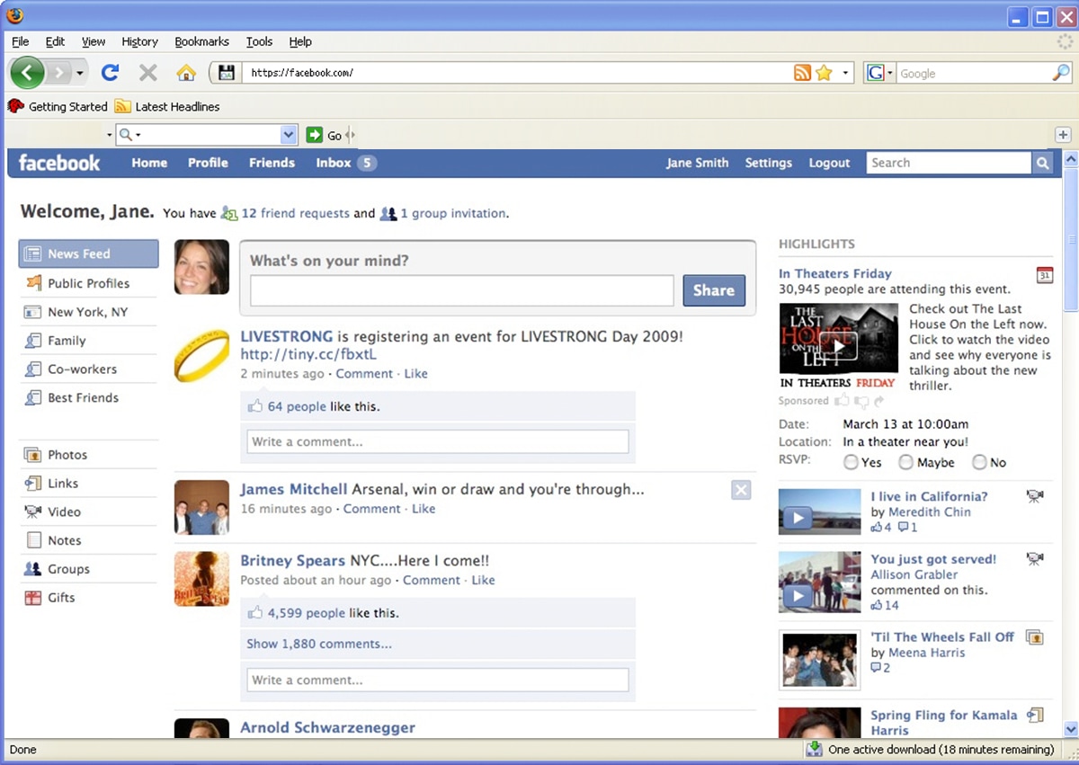1079x765 pixels.
Task: Play The Last House on the Left video
Action: [x=838, y=345]
